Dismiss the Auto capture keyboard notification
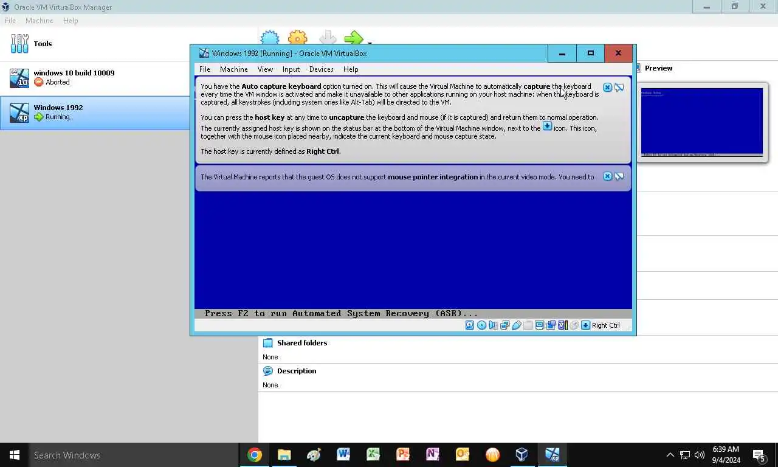 607,88
